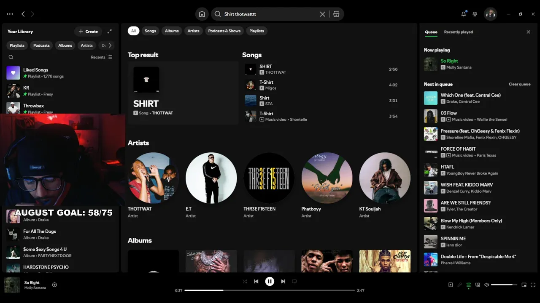The width and height of the screenshot is (540, 303).
Task: Select Shirt by SZA song
Action: [321, 101]
